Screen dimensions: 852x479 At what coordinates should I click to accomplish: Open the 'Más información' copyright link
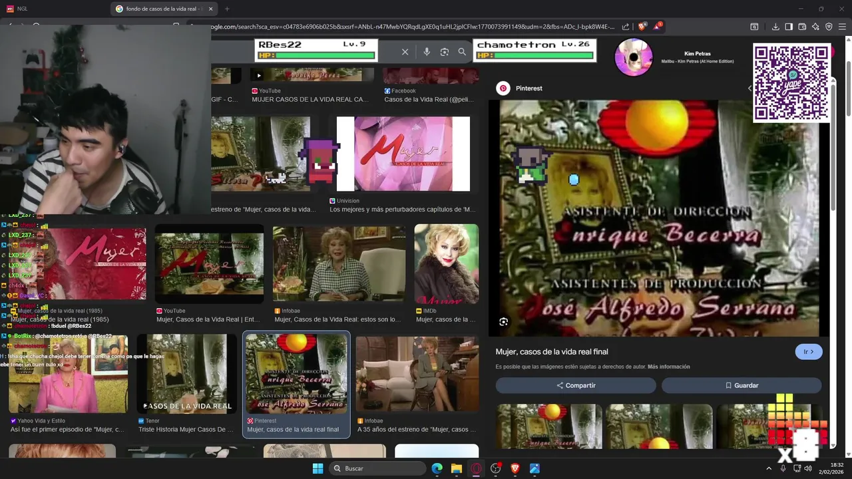tap(668, 367)
